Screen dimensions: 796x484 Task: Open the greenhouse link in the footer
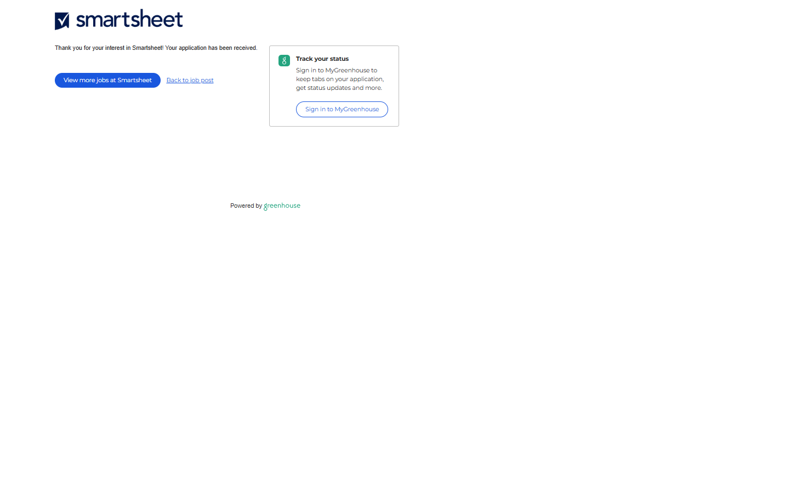(x=282, y=206)
